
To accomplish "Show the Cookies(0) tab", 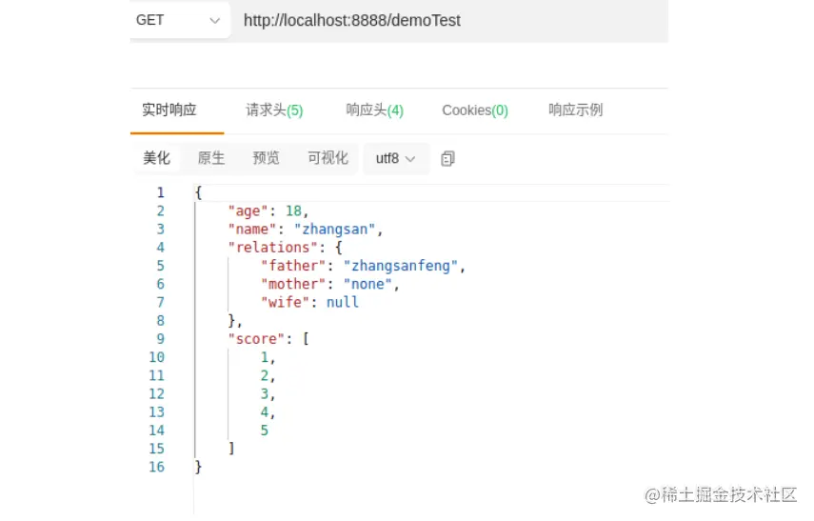I will [x=474, y=110].
